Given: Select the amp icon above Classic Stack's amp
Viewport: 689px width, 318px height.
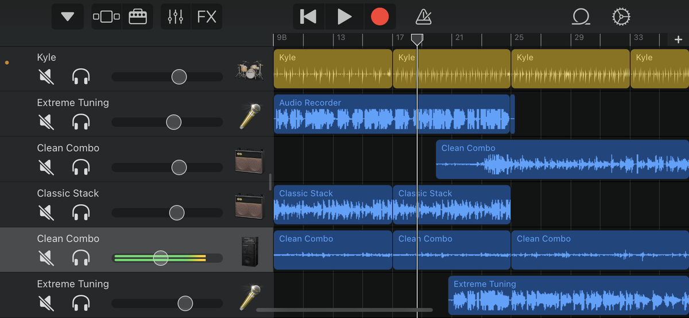Looking at the screenshot, I should click(x=249, y=161).
